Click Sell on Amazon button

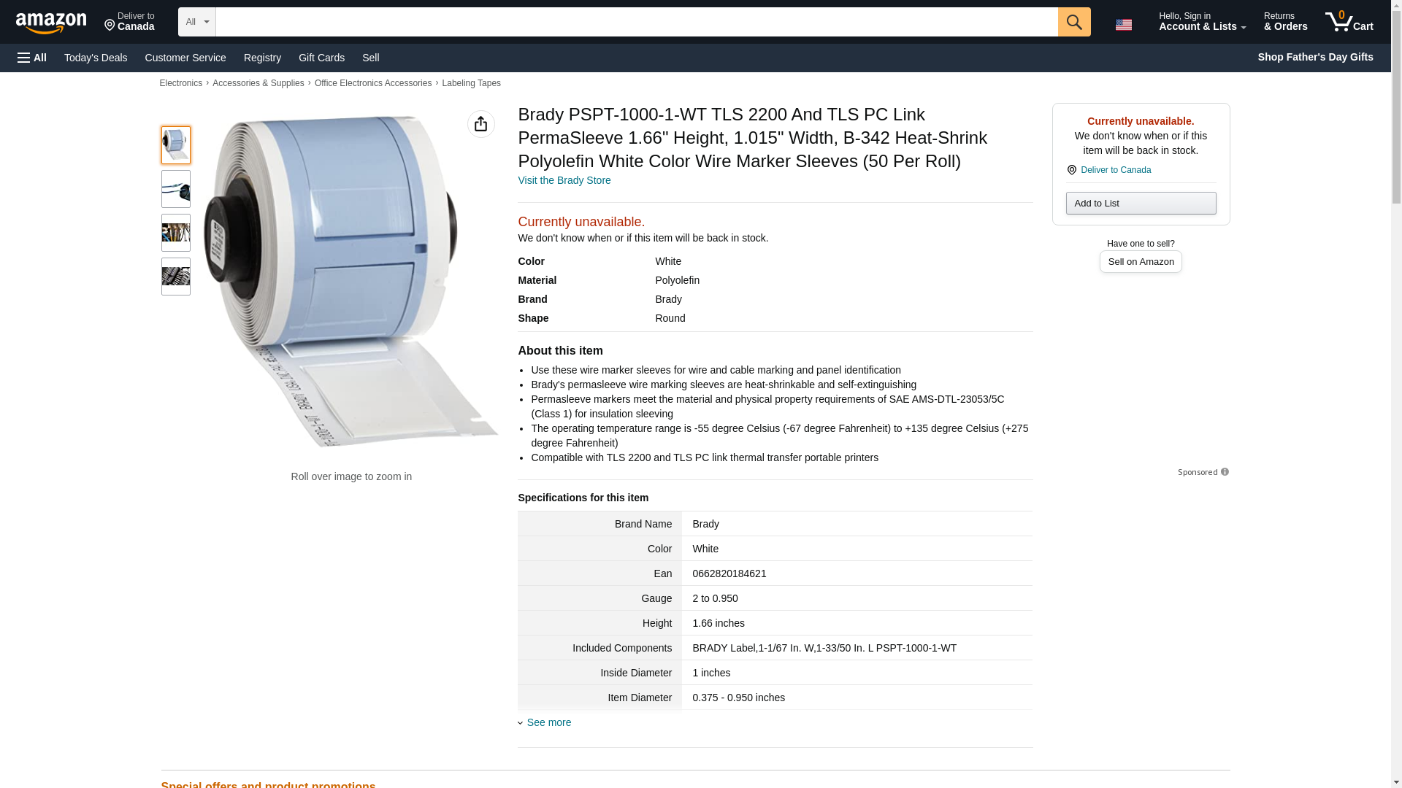1140,261
